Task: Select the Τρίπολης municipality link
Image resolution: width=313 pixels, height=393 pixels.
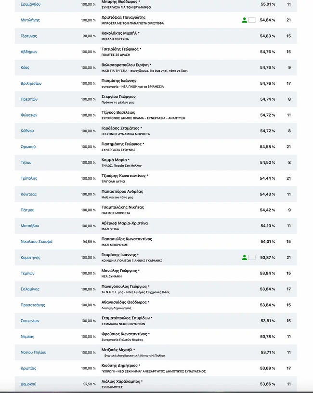Action: click(28, 179)
